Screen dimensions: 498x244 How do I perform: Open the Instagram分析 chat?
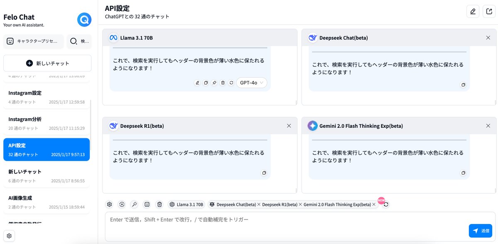point(46,123)
